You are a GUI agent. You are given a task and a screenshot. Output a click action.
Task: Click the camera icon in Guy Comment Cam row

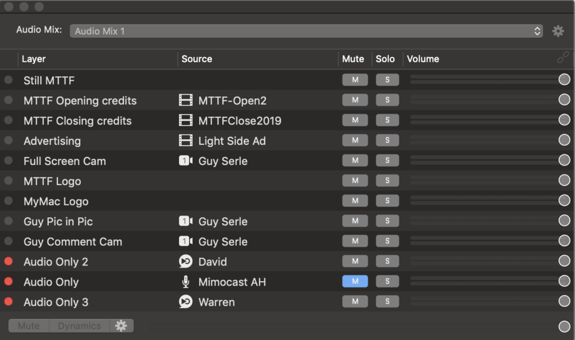click(x=185, y=241)
